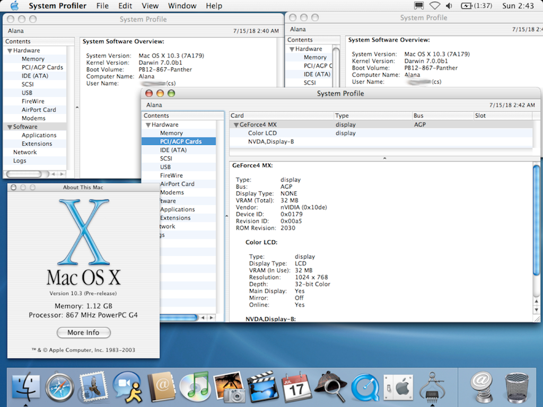
Task: Open the Edit menu
Action: [x=125, y=6]
